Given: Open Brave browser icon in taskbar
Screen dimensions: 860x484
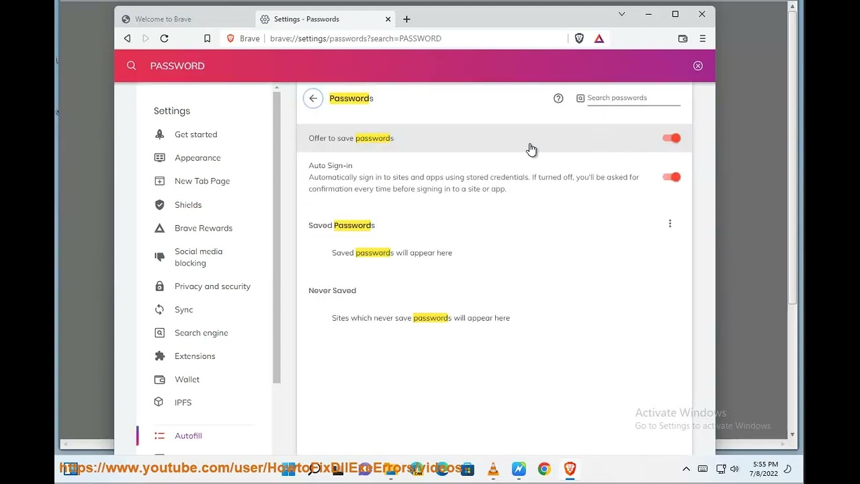Looking at the screenshot, I should tap(570, 469).
